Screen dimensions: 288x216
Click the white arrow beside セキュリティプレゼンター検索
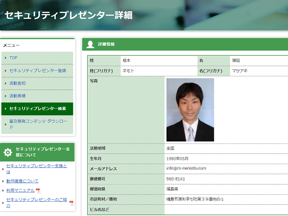(5, 109)
